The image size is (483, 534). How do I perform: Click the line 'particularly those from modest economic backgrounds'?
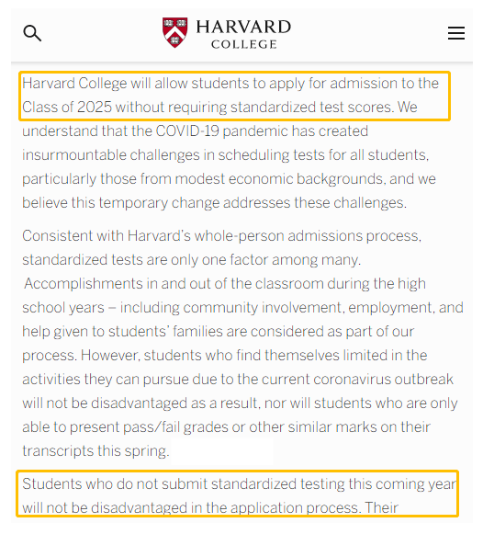click(229, 179)
